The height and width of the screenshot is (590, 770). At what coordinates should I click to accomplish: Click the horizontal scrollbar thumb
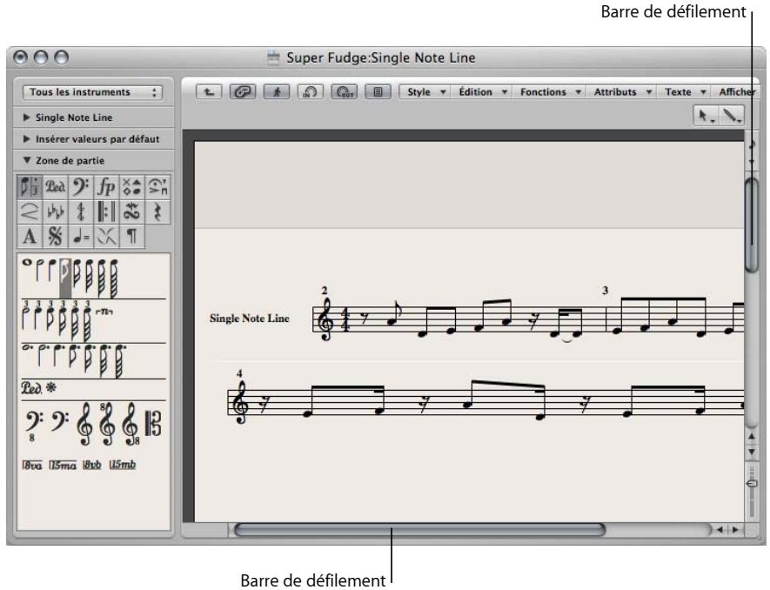[x=420, y=530]
